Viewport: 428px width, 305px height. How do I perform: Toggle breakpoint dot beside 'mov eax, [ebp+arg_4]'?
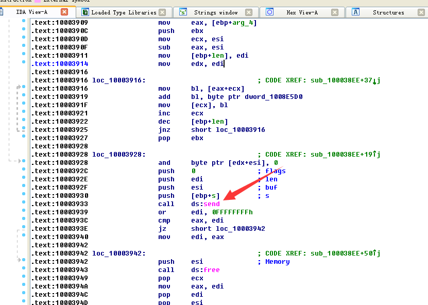(24, 21)
